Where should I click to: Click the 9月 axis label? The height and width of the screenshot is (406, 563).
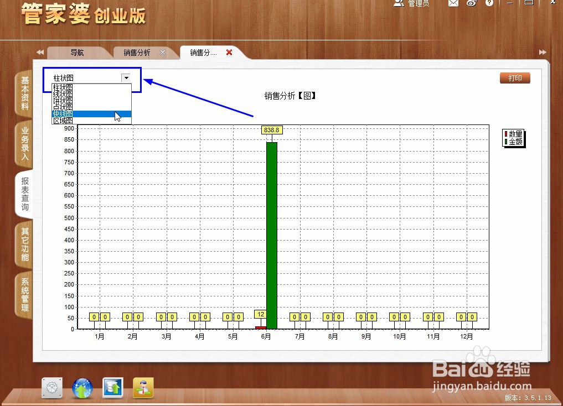[x=366, y=336]
